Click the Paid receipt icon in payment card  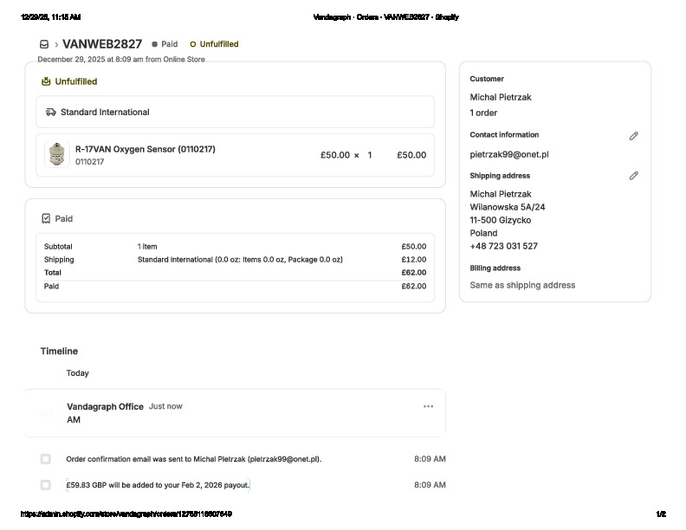click(x=46, y=219)
